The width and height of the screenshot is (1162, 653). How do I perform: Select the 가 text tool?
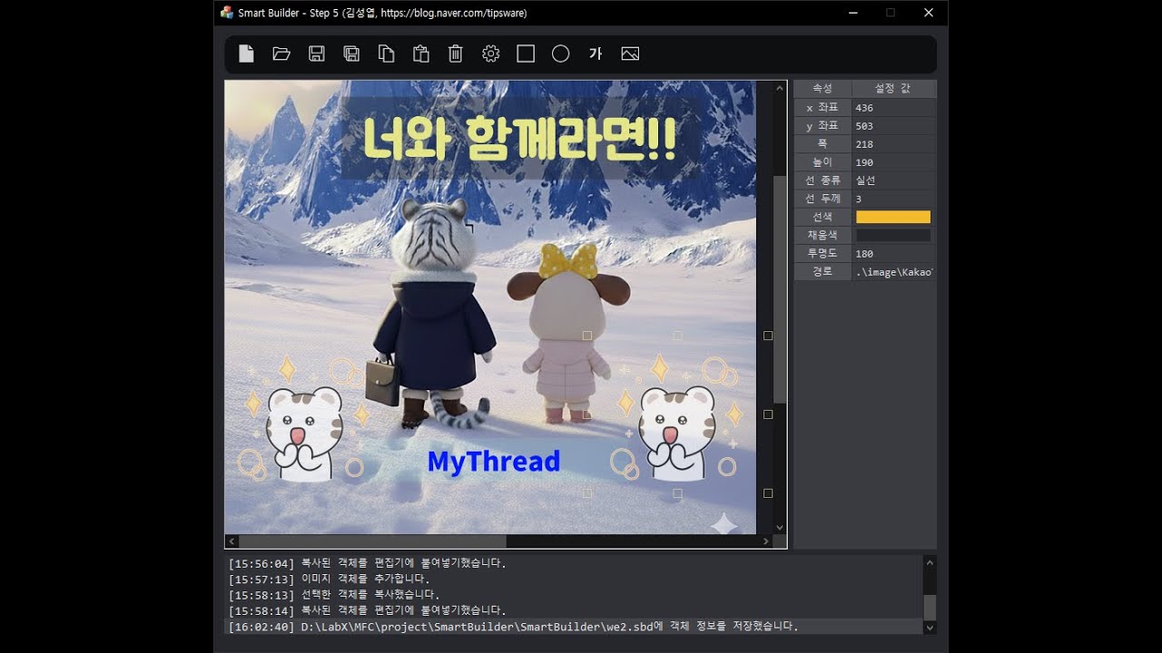pyautogui.click(x=596, y=54)
